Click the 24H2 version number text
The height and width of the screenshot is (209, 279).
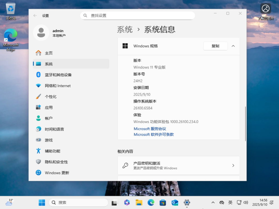coord(138,81)
